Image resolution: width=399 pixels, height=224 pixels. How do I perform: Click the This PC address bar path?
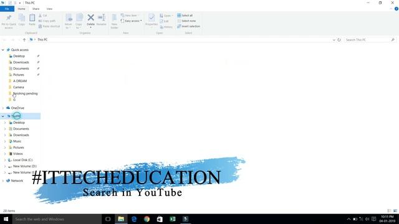[42, 40]
